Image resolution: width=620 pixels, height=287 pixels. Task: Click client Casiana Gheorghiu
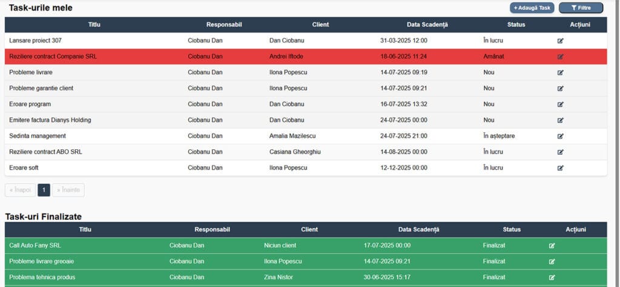[295, 152]
